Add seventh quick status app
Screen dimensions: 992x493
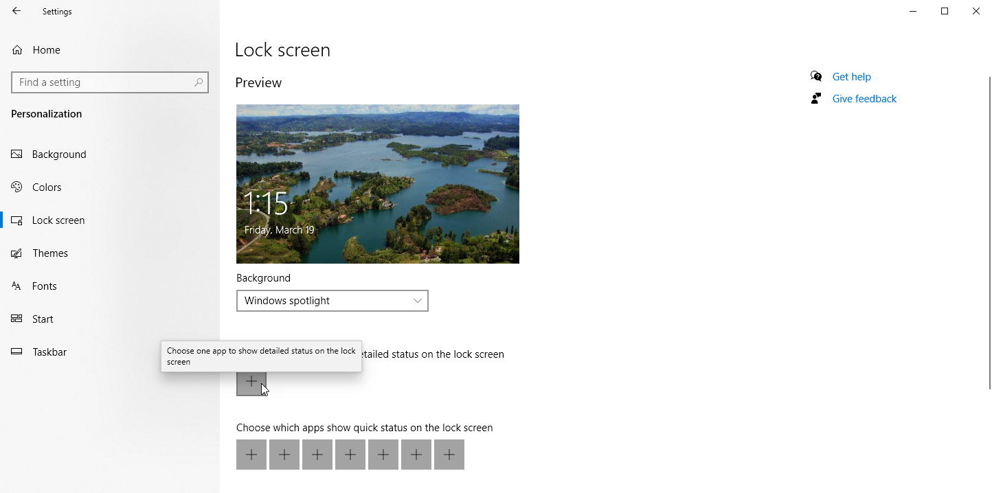pos(449,455)
